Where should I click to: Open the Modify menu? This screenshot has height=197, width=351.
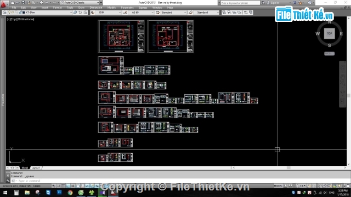[x=111, y=8]
